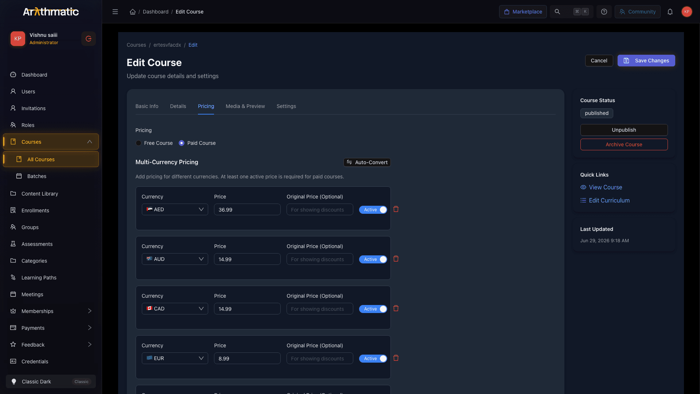Open the CAD currency dropdown
This screenshot has height=394, width=700.
(175, 309)
